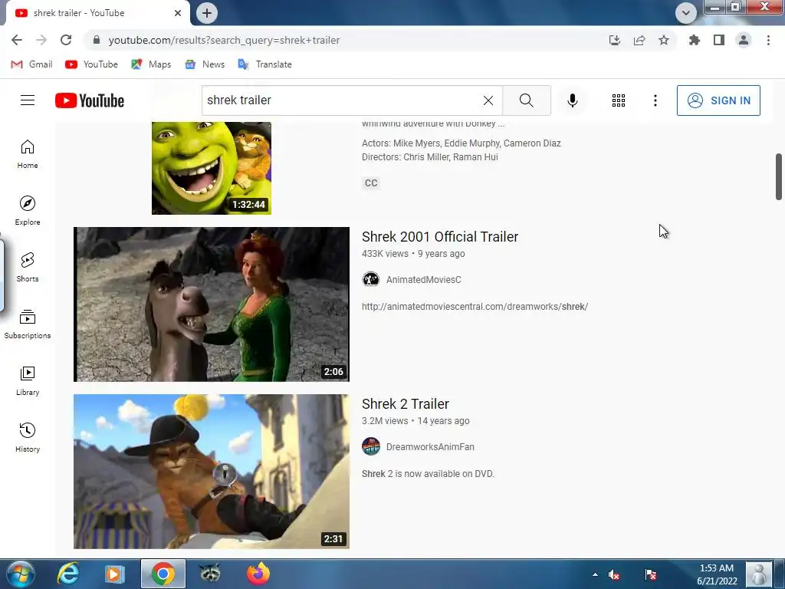The height and width of the screenshot is (589, 785).
Task: Launch Firefox from the taskbar
Action: point(258,574)
